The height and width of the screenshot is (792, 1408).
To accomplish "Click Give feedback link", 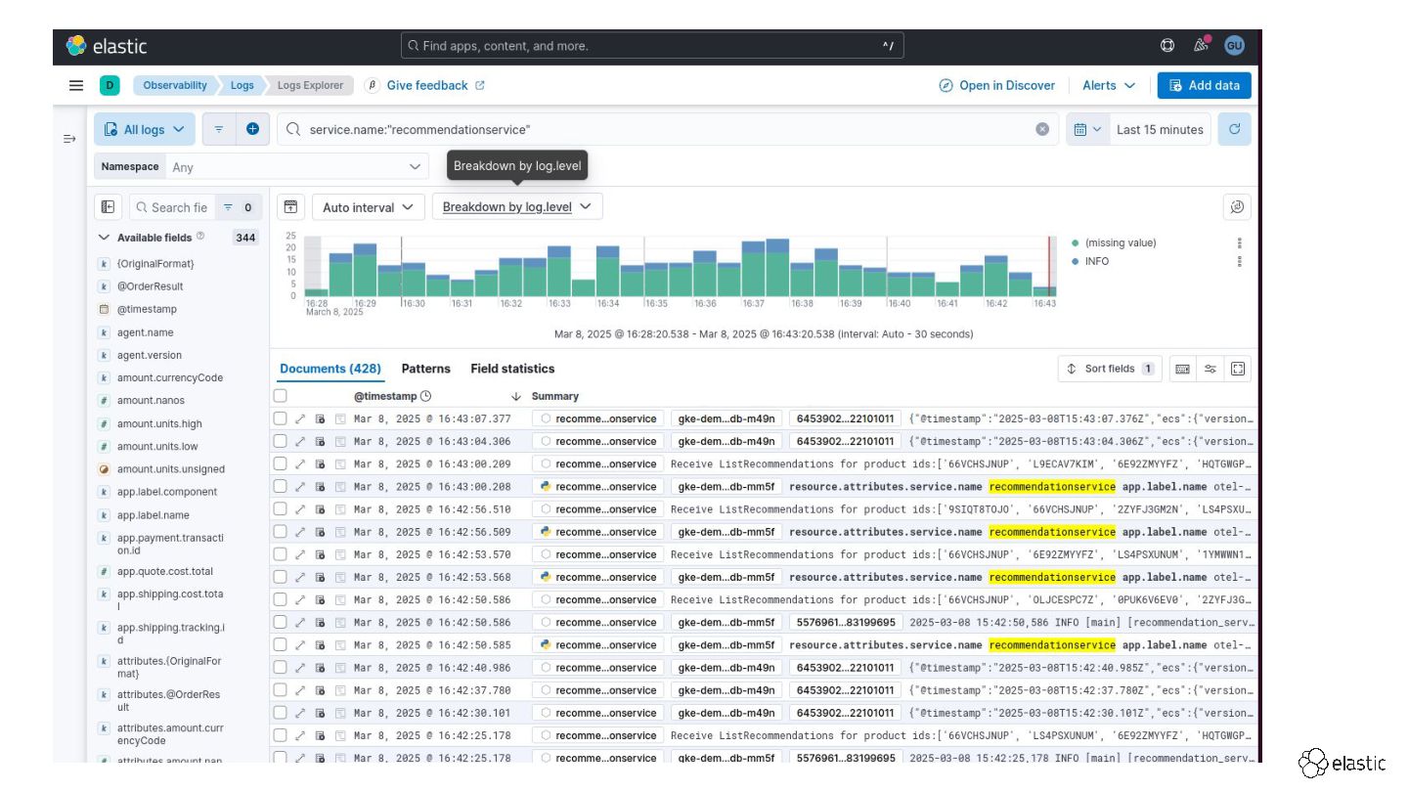I will coord(436,85).
